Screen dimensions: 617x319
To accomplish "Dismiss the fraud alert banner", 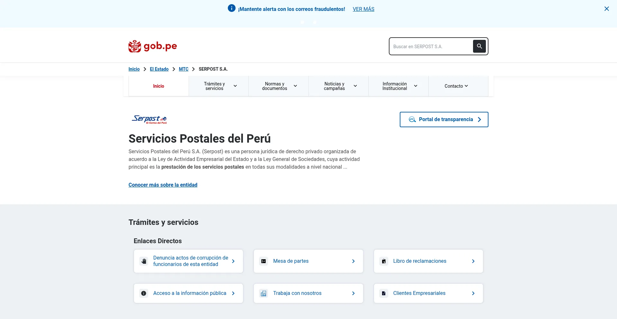I will click(607, 9).
